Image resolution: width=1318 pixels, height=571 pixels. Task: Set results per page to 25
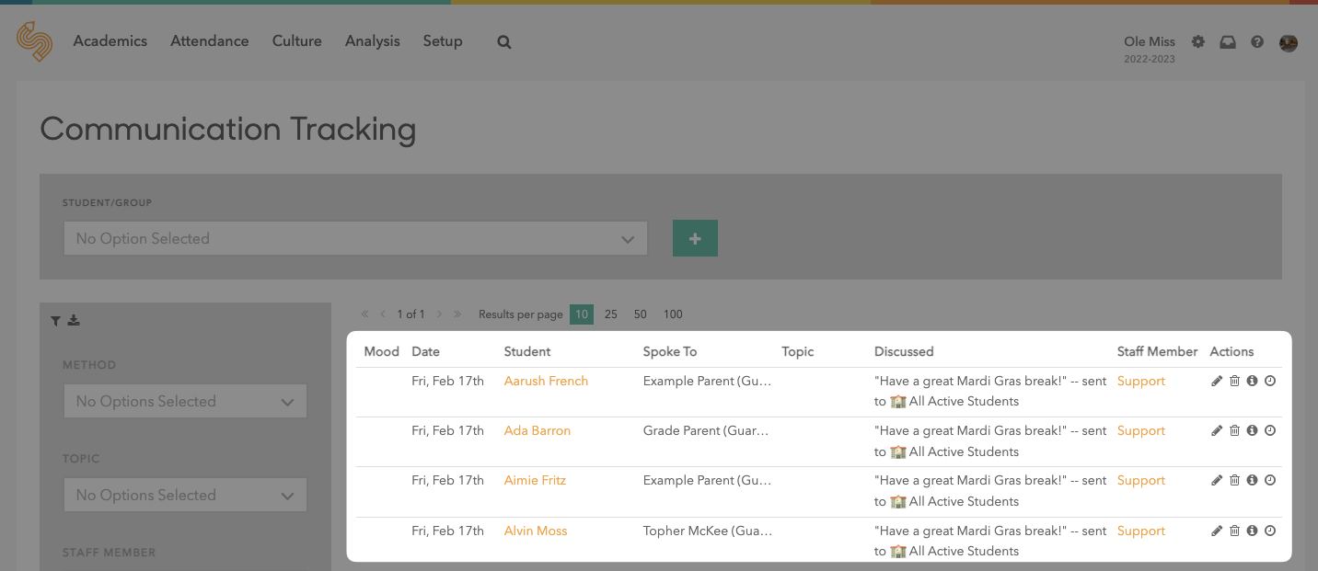611,314
